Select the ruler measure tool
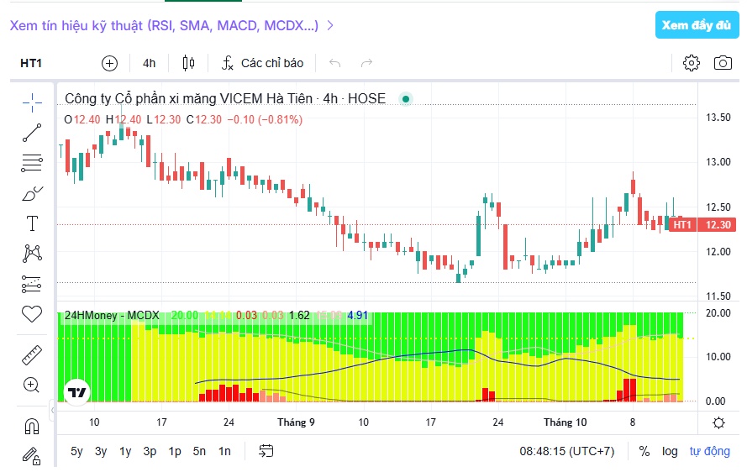This screenshot has width=747, height=472. pyautogui.click(x=32, y=355)
